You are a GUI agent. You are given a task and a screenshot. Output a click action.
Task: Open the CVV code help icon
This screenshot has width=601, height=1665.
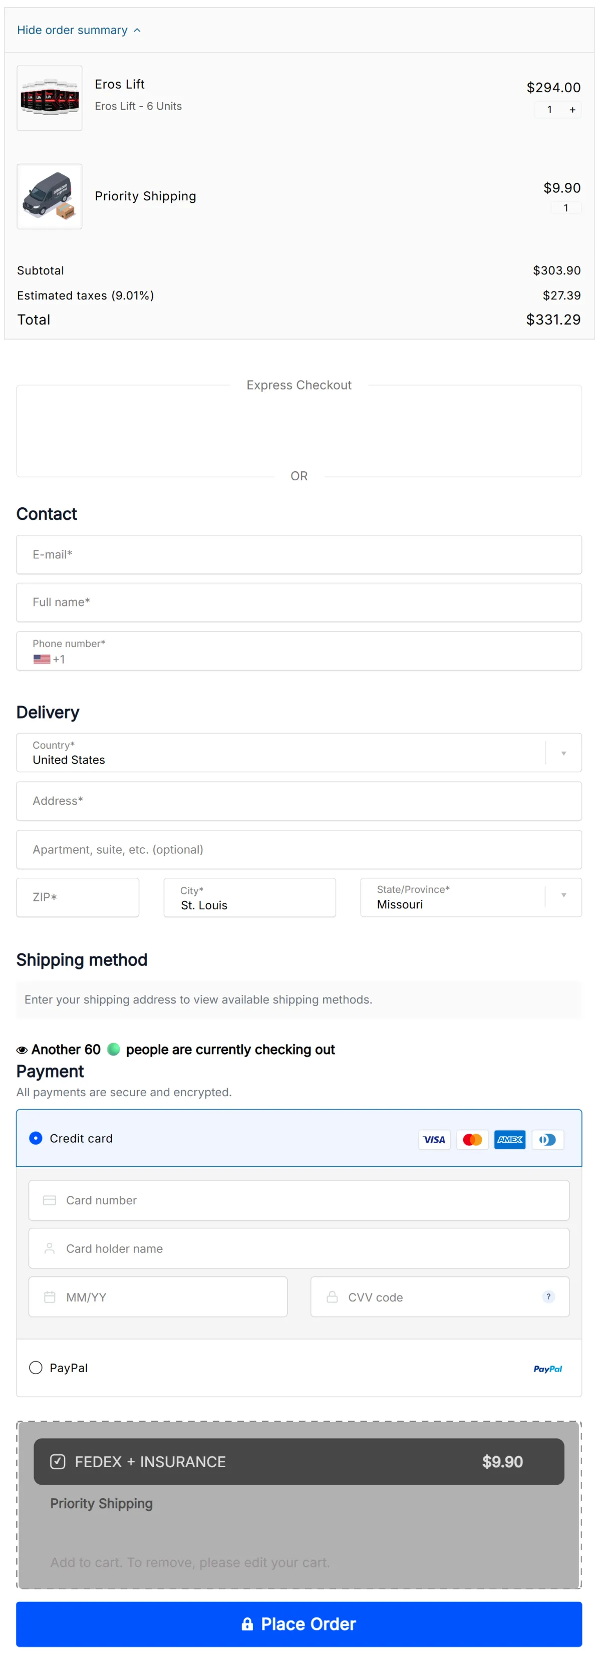[548, 1296]
